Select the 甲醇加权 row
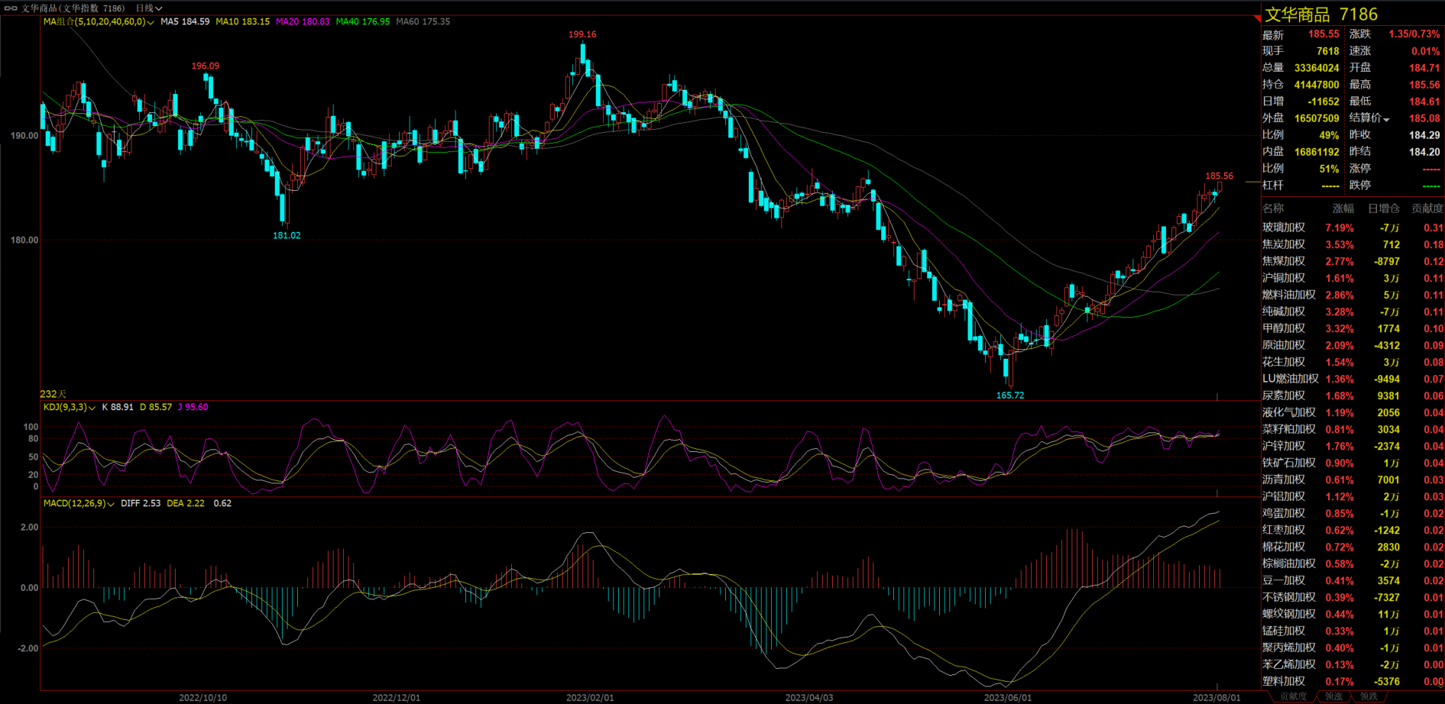The image size is (1445, 704). pyautogui.click(x=1353, y=329)
